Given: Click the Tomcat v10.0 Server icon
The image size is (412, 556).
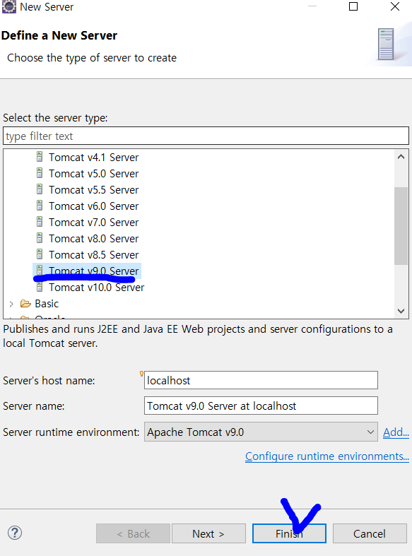Looking at the screenshot, I should (x=40, y=287).
